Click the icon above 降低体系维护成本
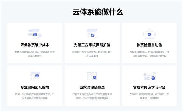Viewport: 183px width, 112px height. click(x=35, y=33)
